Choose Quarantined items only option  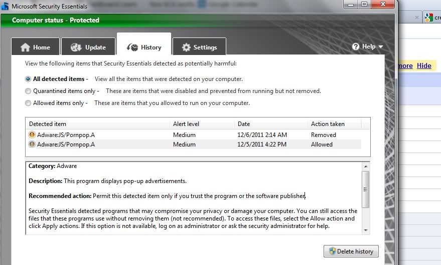coord(28,91)
